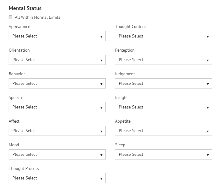
Task: Open the Orientation select box
Action: [57, 60]
